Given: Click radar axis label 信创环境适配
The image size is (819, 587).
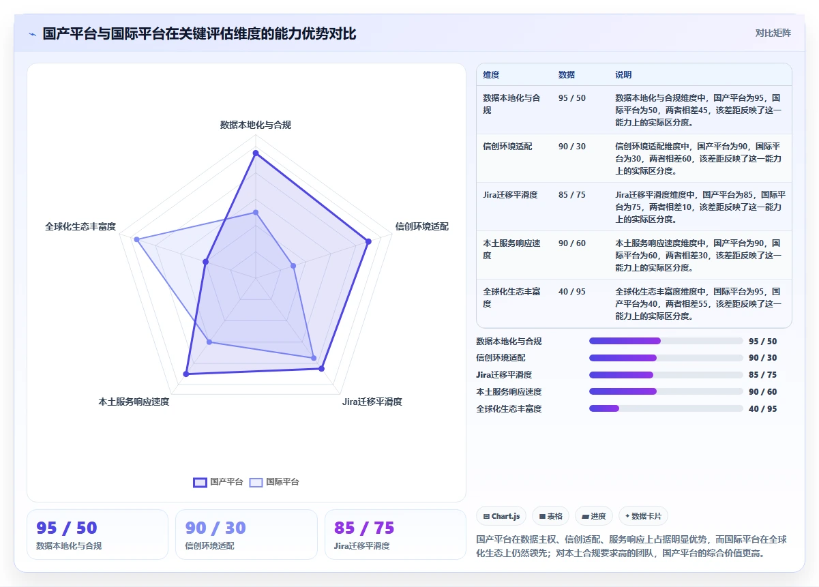Looking at the screenshot, I should pos(422,226).
